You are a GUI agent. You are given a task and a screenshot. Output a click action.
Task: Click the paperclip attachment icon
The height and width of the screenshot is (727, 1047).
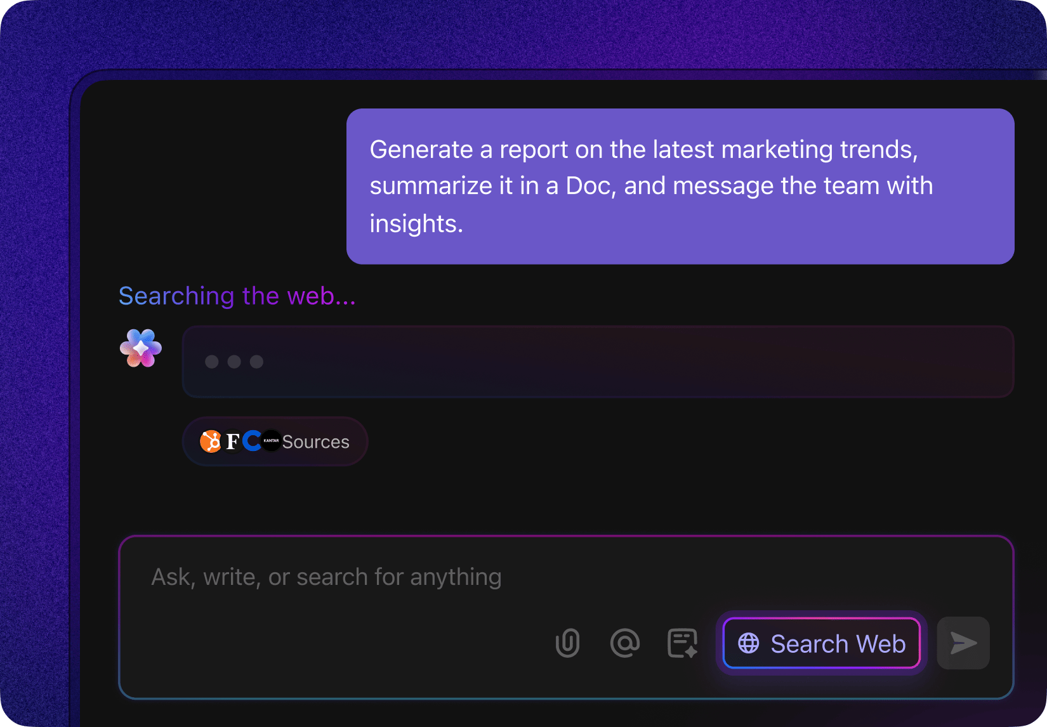[567, 643]
